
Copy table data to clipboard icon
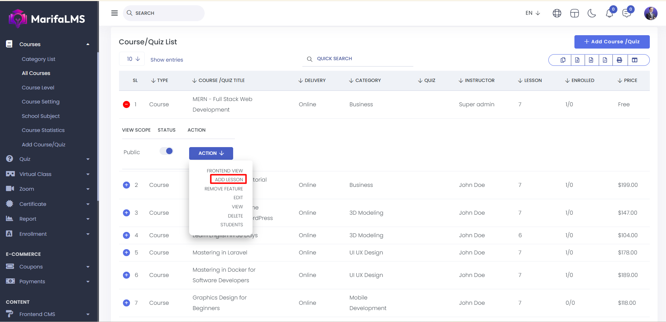point(563,60)
